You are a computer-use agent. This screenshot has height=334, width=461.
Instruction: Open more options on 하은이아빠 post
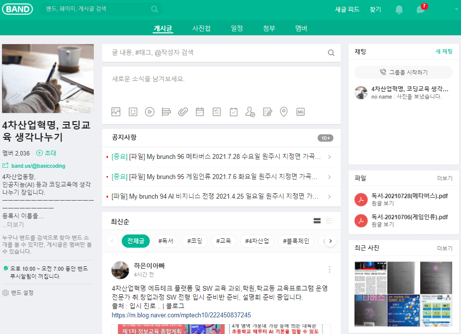(329, 269)
